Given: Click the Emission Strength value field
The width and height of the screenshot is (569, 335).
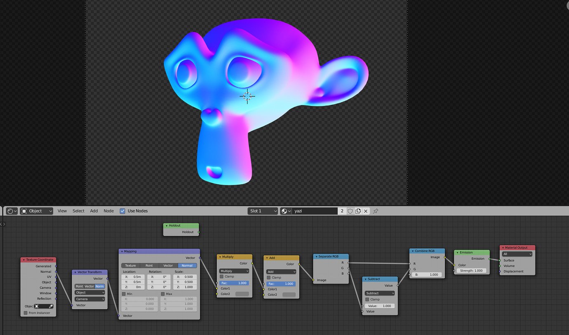Looking at the screenshot, I should tap(471, 270).
